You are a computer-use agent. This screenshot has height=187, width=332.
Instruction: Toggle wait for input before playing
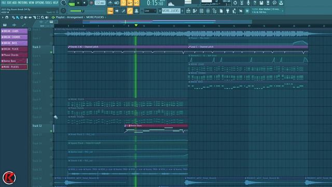tap(117, 3)
